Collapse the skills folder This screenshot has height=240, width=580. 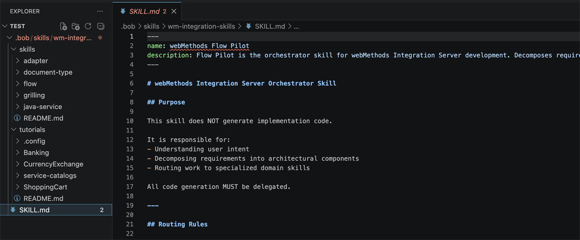point(13,49)
